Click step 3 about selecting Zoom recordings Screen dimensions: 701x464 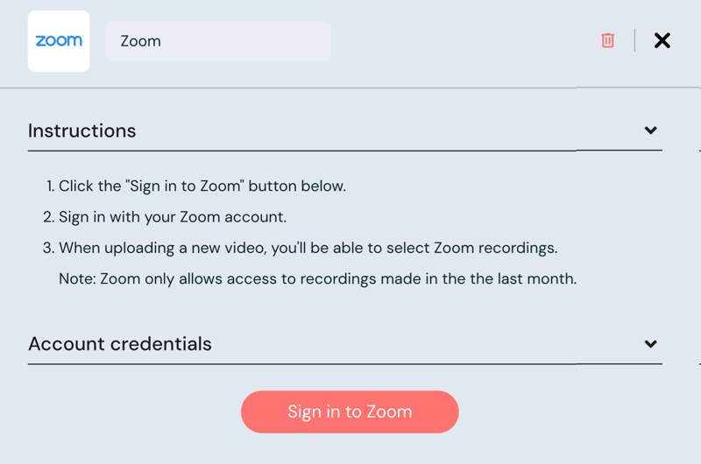307,248
